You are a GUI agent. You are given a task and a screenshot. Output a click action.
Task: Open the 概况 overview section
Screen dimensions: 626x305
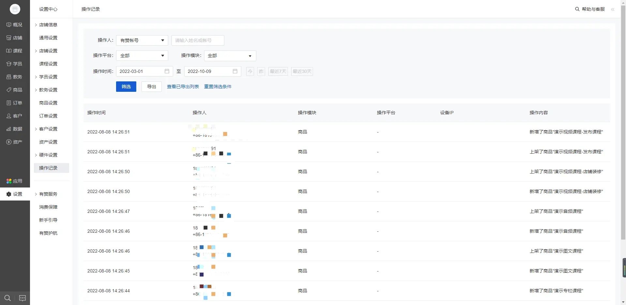click(x=15, y=25)
